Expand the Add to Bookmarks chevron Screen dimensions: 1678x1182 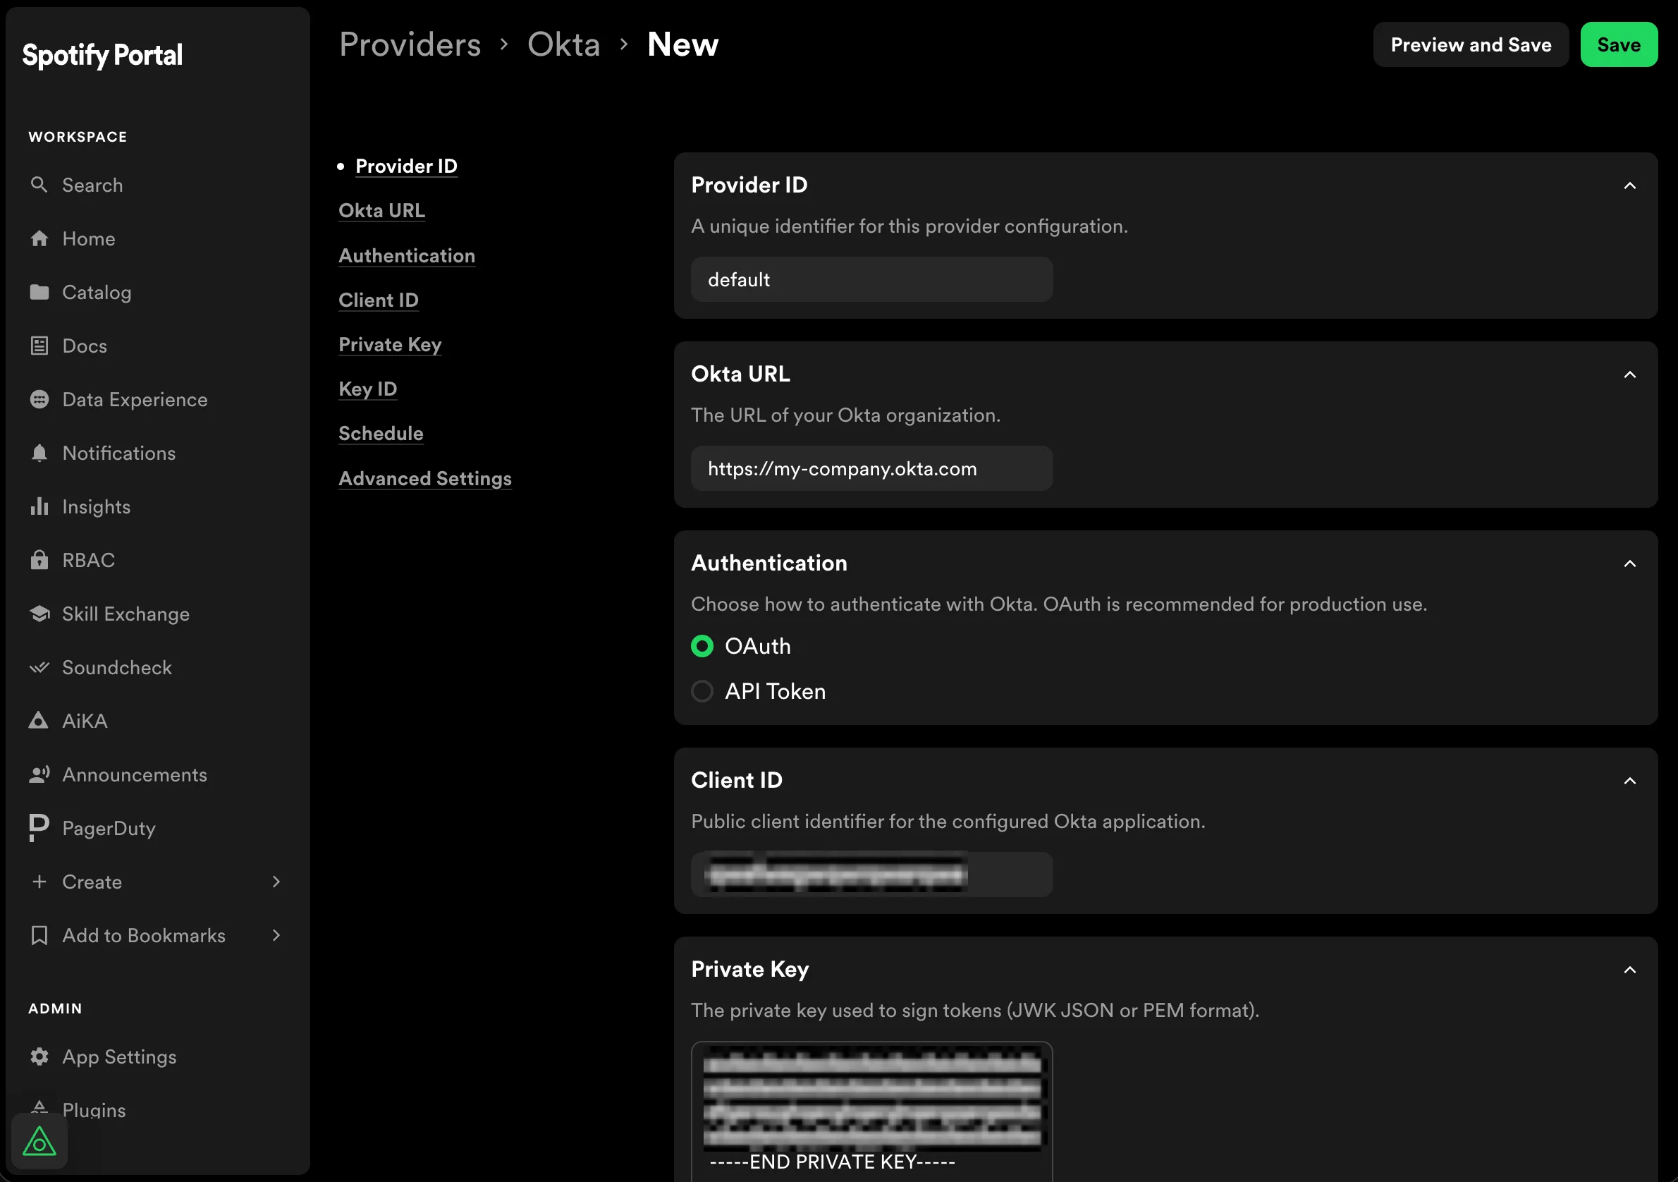tap(276, 935)
